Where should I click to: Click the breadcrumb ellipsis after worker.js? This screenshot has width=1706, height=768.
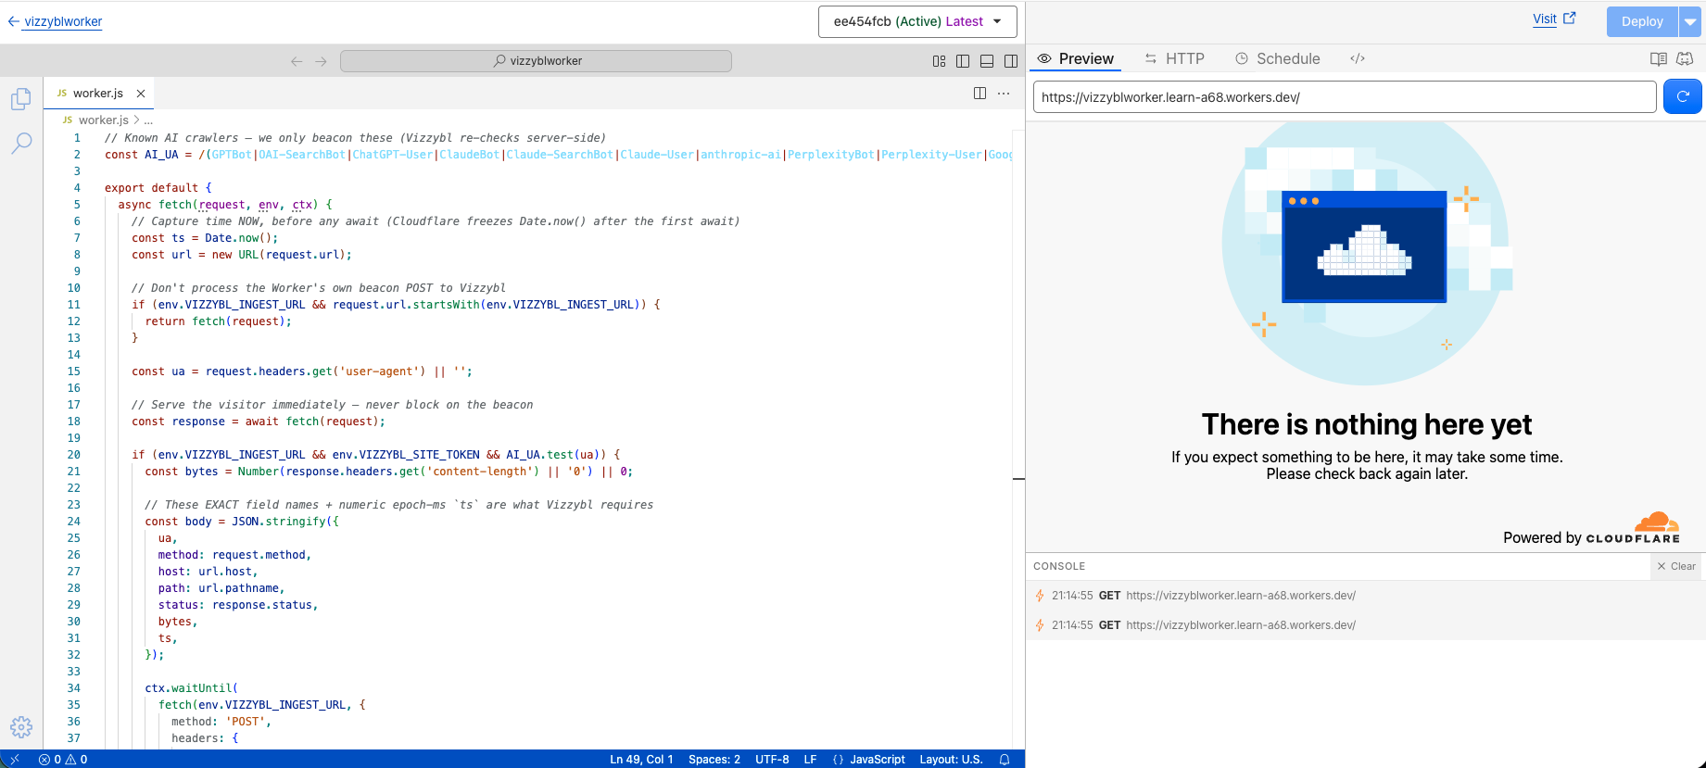tap(148, 120)
